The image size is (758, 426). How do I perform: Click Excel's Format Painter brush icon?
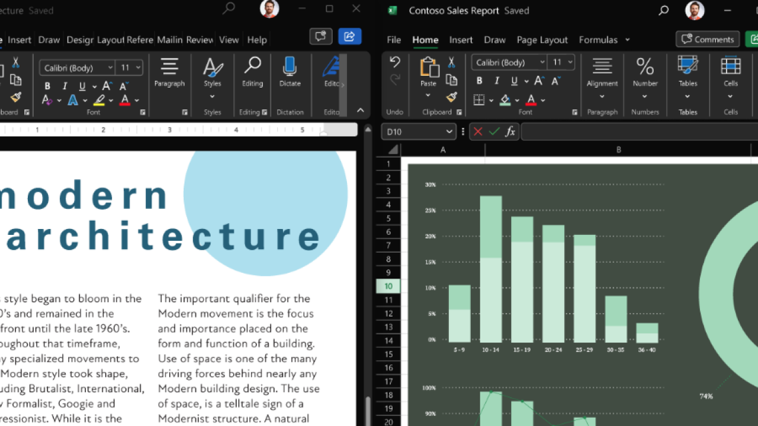point(452,98)
